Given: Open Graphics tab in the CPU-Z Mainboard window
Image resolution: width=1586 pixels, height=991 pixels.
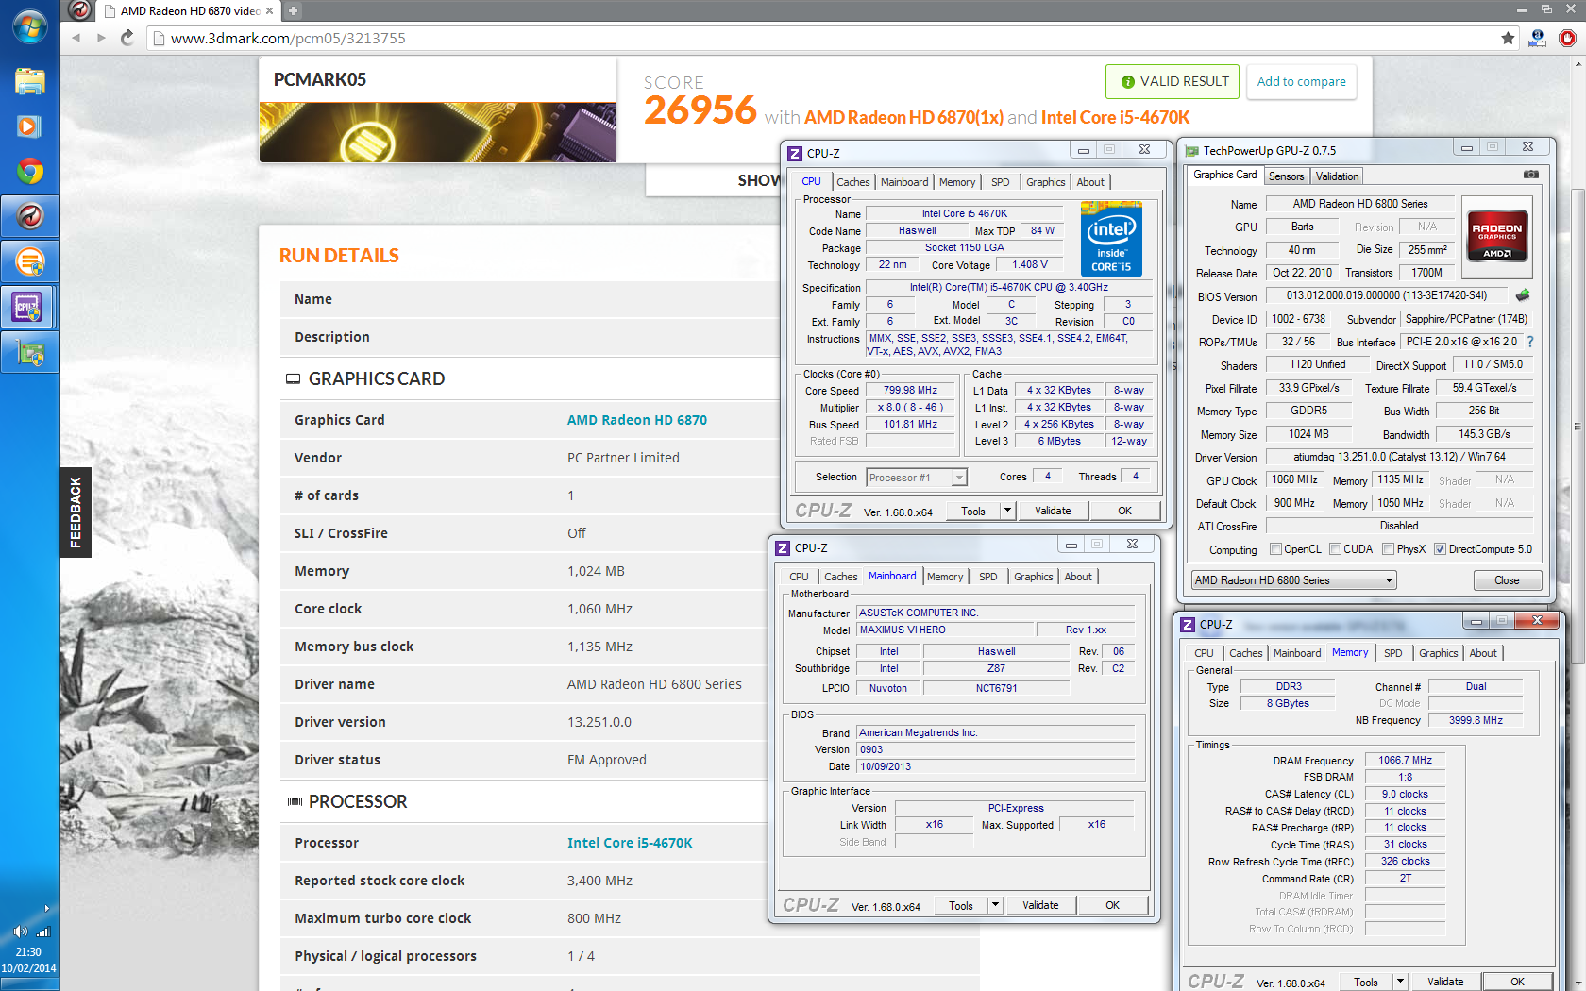Looking at the screenshot, I should point(1034,577).
